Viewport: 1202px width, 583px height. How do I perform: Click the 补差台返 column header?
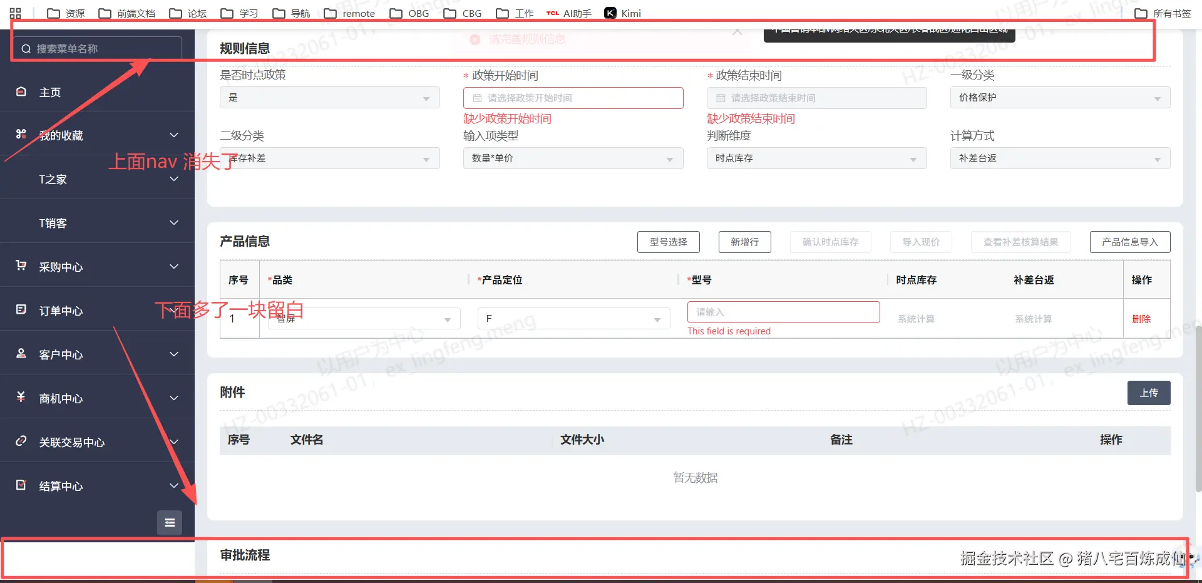(1034, 280)
